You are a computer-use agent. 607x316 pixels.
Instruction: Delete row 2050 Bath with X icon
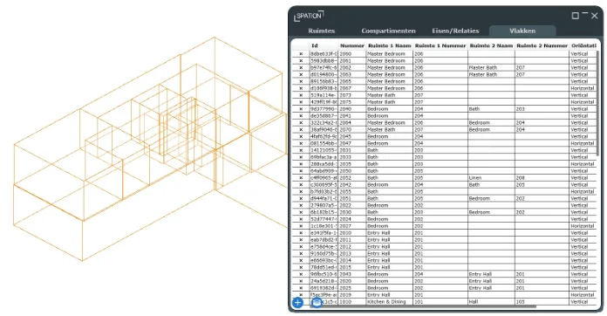(x=301, y=171)
